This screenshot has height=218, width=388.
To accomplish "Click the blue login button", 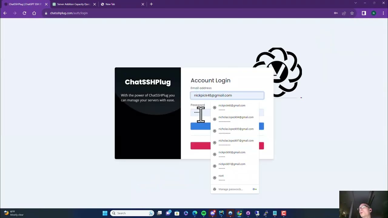I will pos(200,126).
